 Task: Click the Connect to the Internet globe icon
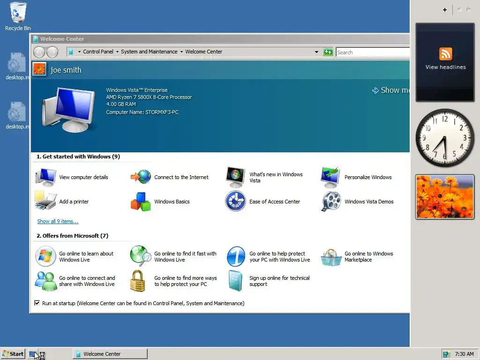(x=141, y=177)
